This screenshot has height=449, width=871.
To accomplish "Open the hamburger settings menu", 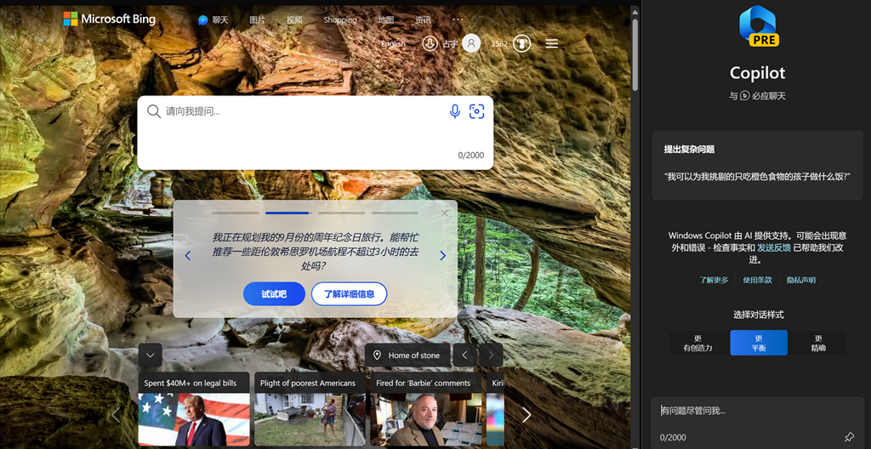I will tap(552, 43).
